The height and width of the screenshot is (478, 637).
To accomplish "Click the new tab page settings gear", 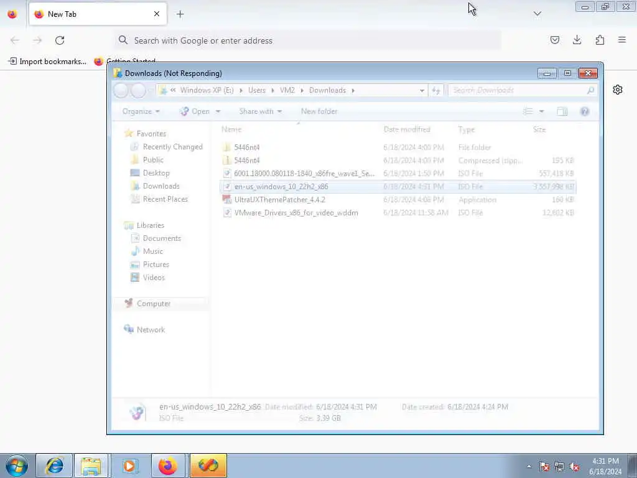I will pyautogui.click(x=618, y=90).
